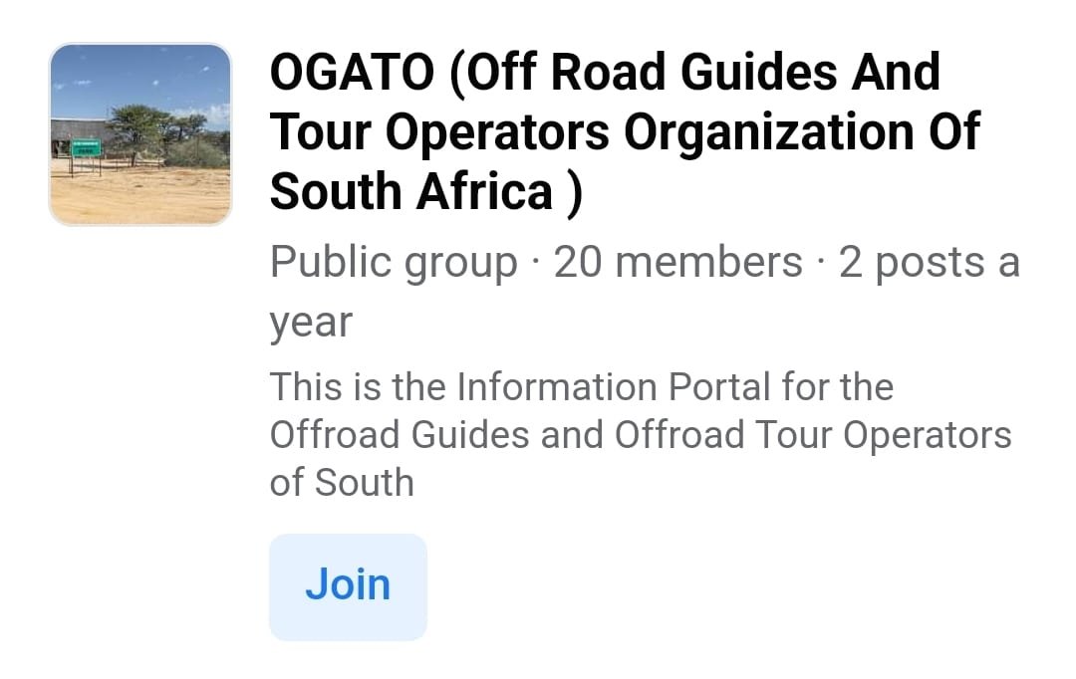Click the word 'members' in group info
This screenshot has width=1076, height=679.
click(x=709, y=262)
